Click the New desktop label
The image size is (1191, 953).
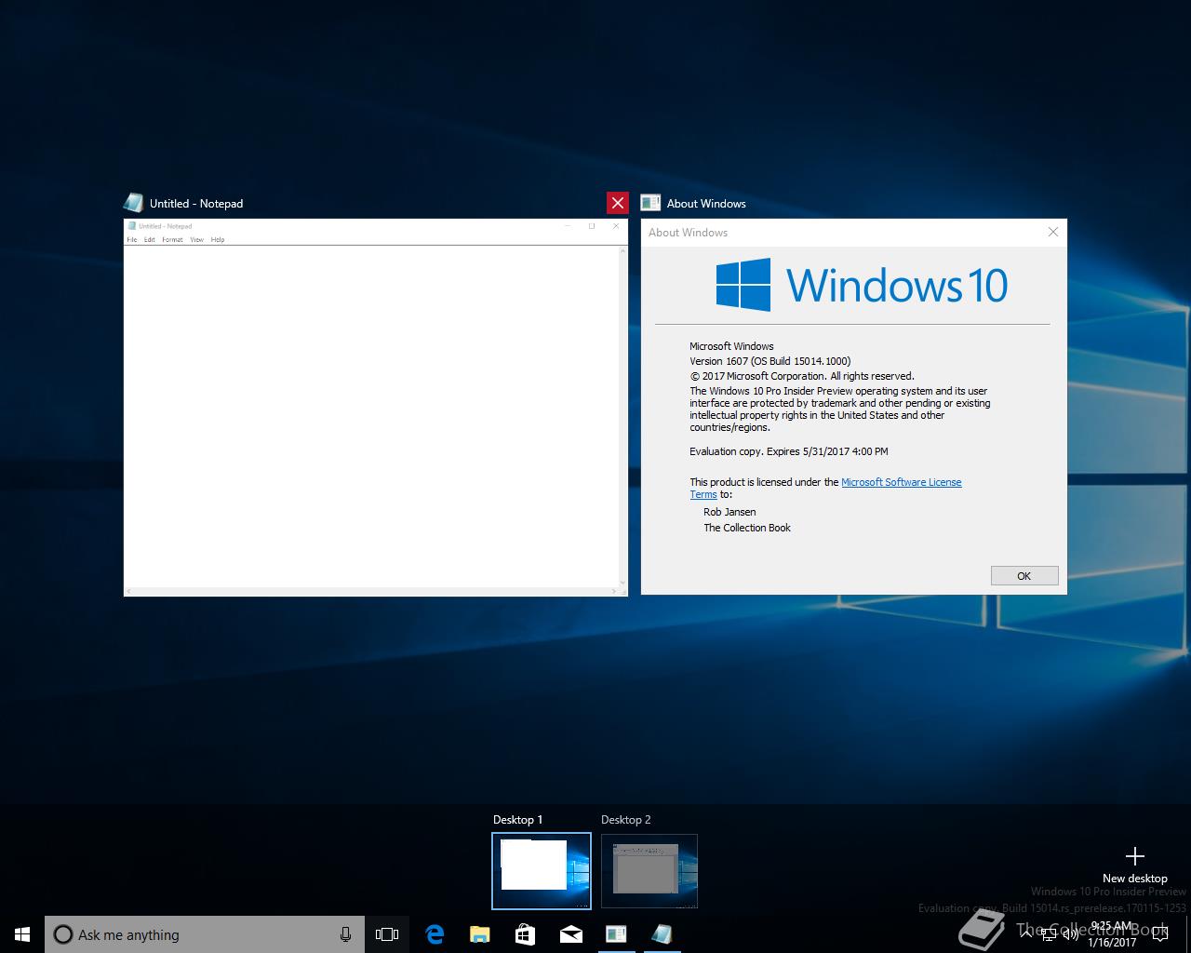coord(1134,878)
